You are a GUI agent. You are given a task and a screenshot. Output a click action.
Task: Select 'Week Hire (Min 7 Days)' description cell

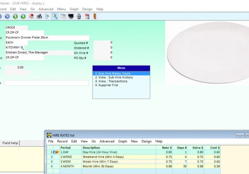pos(119,162)
